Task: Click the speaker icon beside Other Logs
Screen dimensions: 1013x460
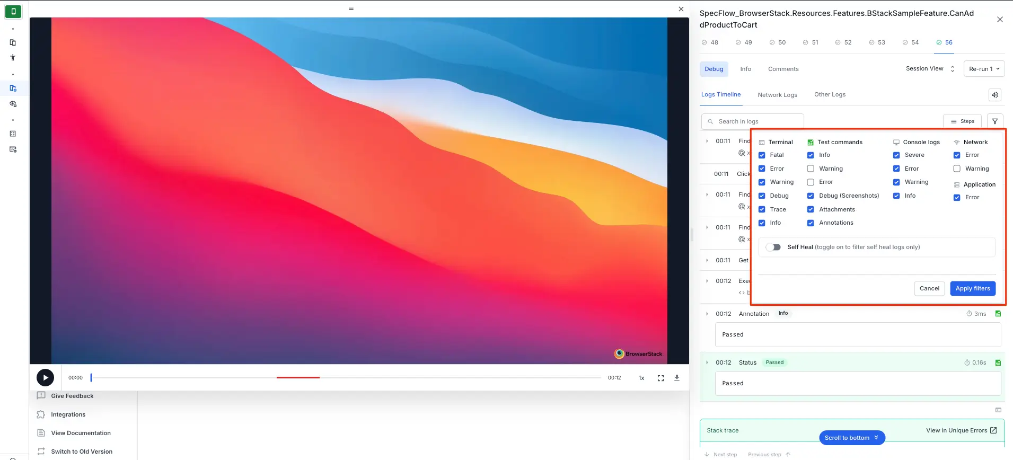Action: point(994,95)
